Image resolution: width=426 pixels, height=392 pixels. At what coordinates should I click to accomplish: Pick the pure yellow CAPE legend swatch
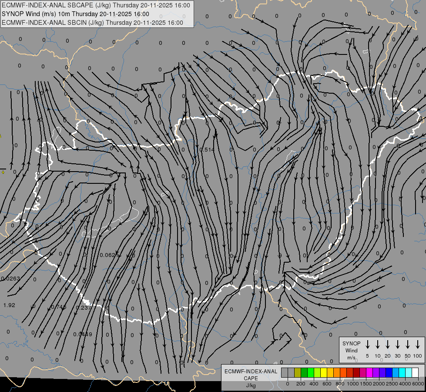coord(324,372)
